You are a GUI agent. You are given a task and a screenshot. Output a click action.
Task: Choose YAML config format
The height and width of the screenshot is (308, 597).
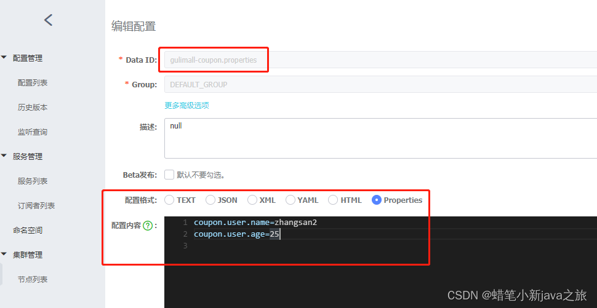coord(290,200)
